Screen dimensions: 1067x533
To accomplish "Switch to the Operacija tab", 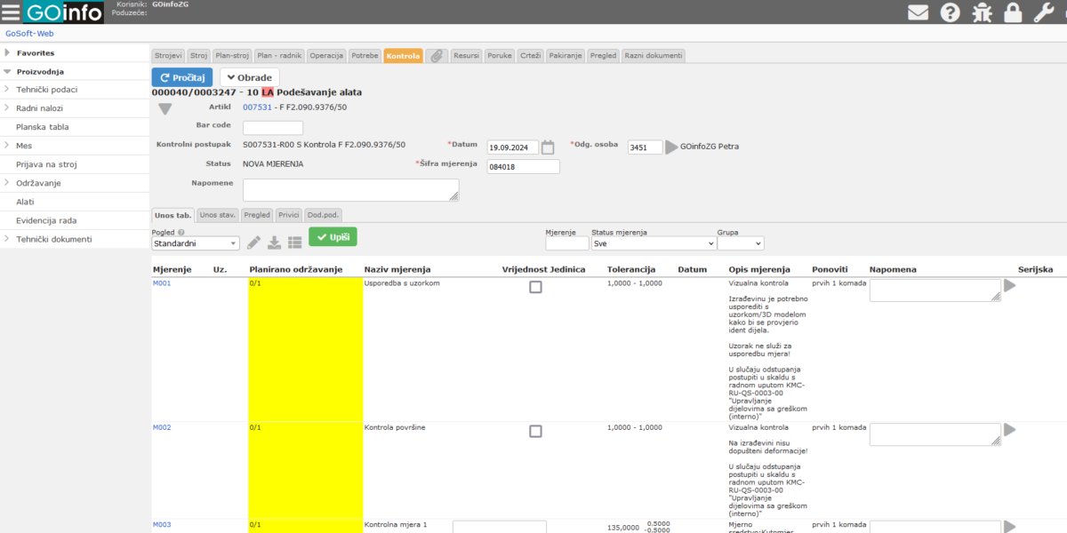I will tap(326, 55).
